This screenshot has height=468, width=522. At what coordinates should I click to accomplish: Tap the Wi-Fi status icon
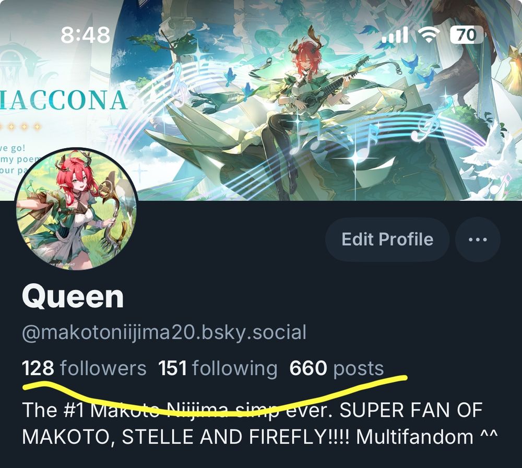click(429, 34)
